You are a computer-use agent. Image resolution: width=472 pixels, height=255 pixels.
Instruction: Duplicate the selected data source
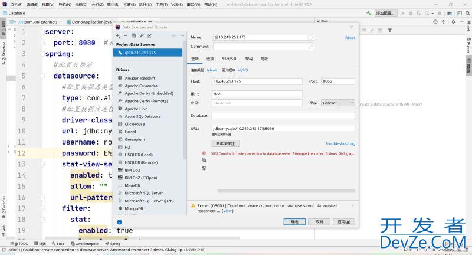(x=134, y=35)
